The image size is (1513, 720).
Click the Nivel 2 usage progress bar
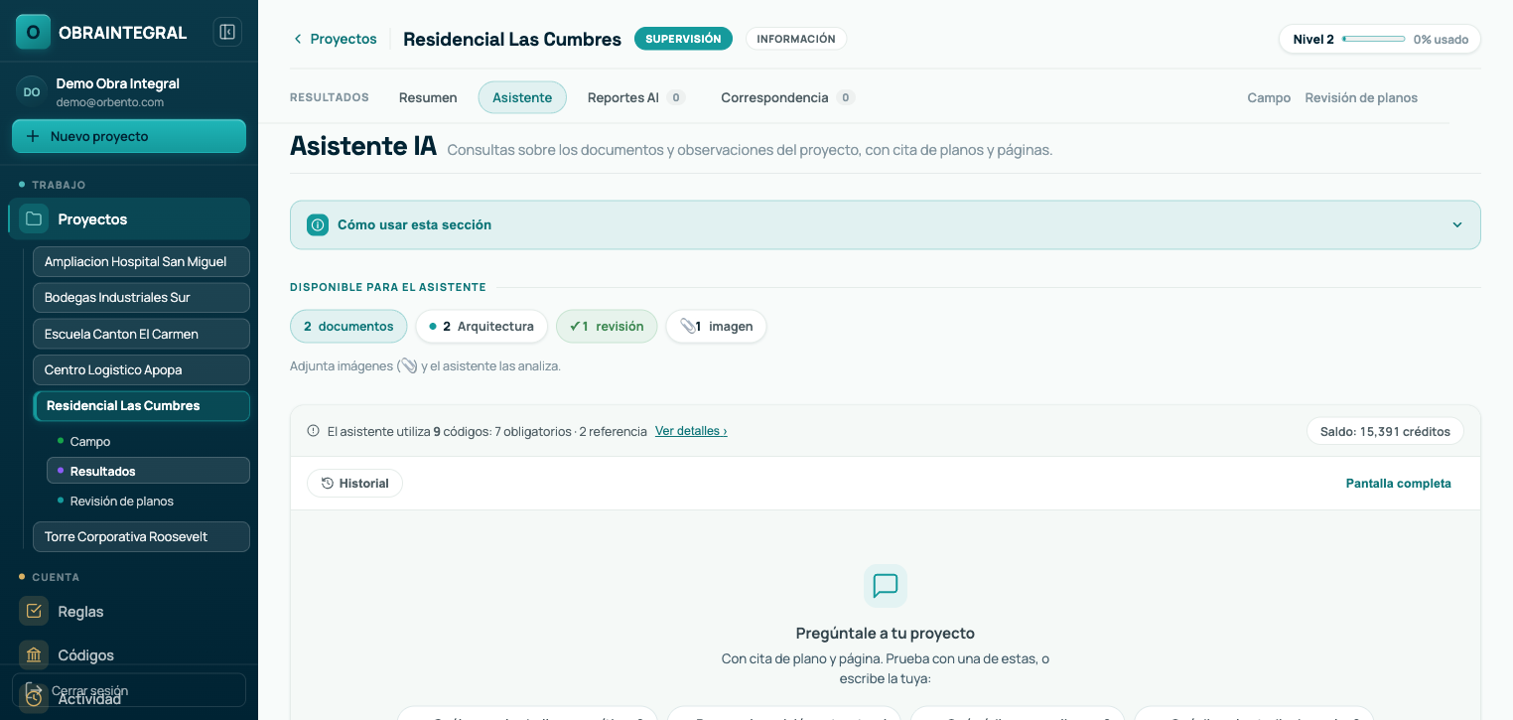tap(1374, 39)
